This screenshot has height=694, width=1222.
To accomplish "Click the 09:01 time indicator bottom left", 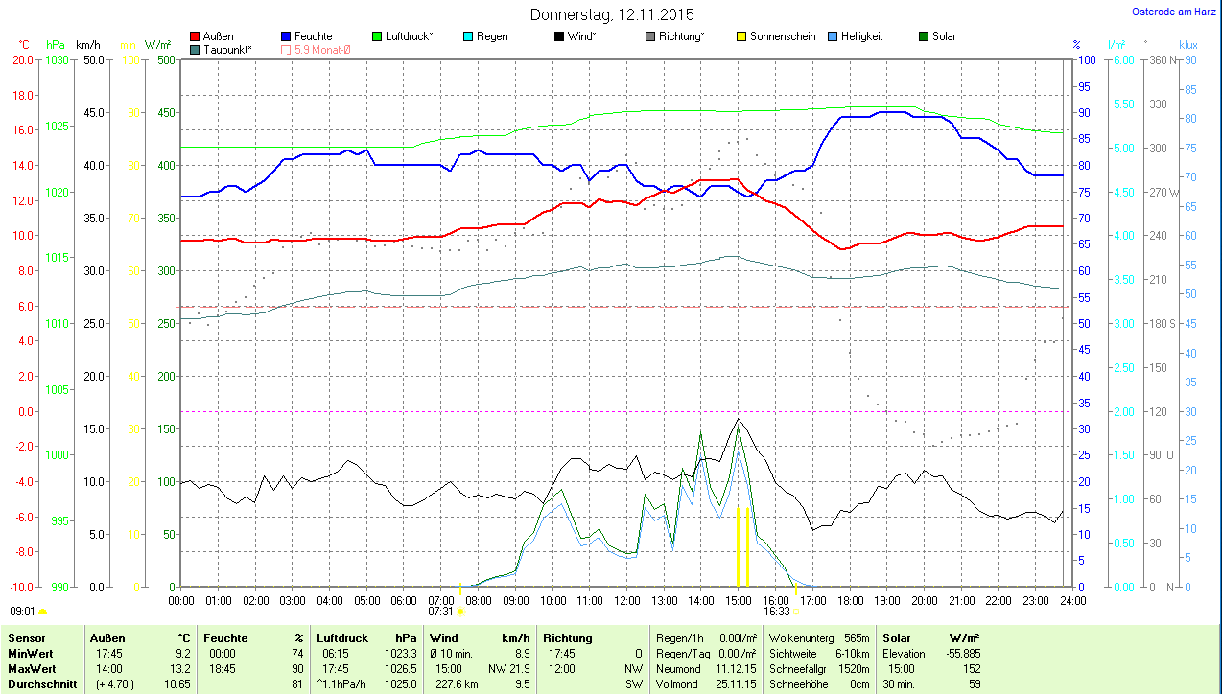I will [22, 610].
